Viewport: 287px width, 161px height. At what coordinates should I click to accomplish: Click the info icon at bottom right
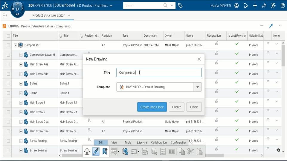point(279,150)
